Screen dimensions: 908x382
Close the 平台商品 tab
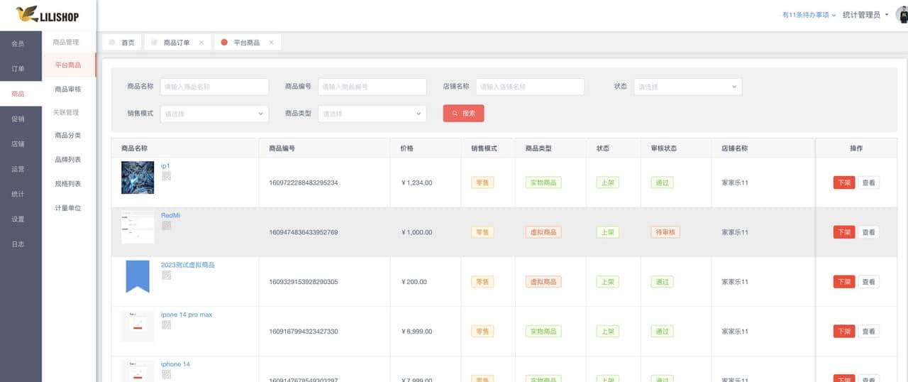coord(271,43)
